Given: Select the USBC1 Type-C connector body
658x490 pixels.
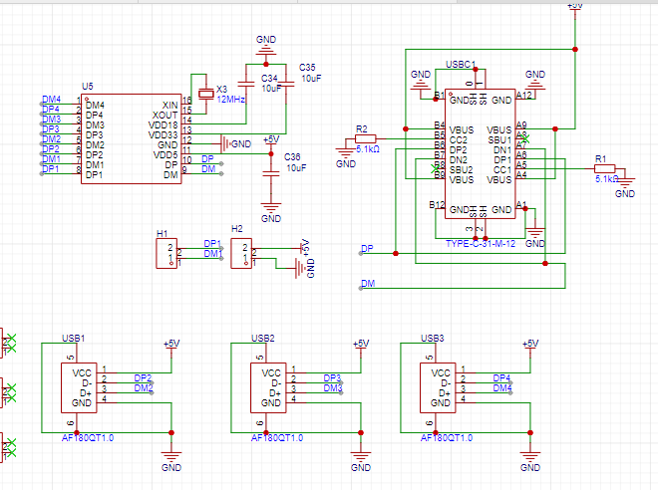Looking at the screenshot, I should pos(481,164).
